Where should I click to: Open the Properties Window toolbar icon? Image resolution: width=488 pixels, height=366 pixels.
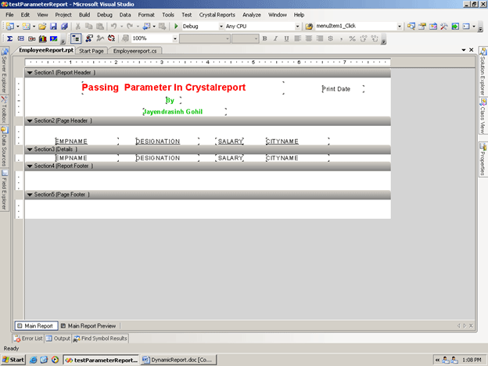422,27
